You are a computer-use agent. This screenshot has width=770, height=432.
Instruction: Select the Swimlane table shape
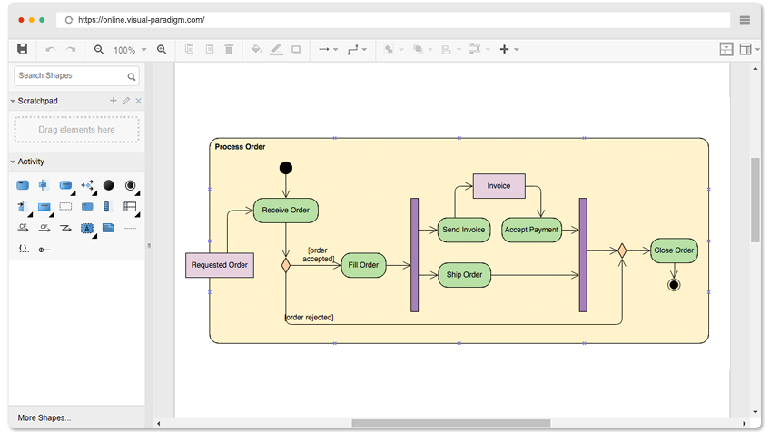[130, 207]
